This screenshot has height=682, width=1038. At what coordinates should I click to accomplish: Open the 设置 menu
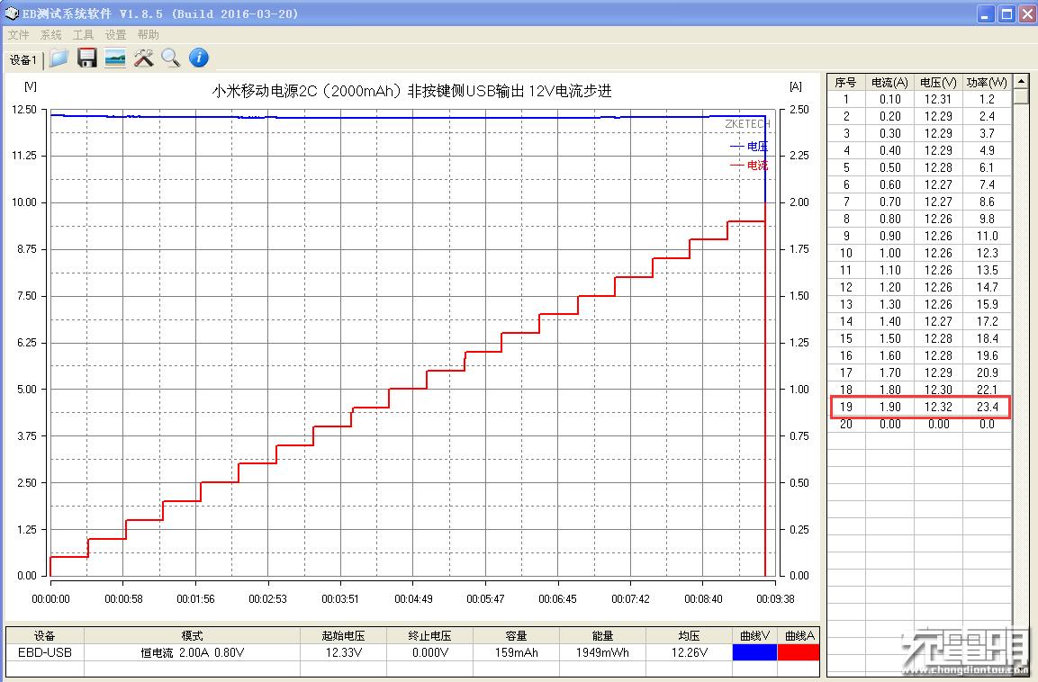point(115,34)
